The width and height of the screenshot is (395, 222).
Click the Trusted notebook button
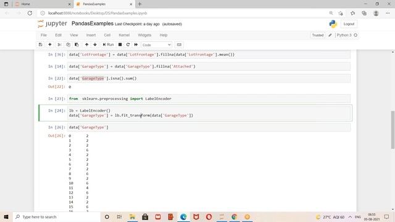(318, 35)
